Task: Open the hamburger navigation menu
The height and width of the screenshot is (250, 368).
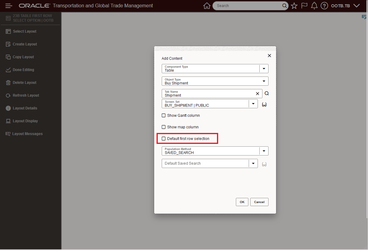Action: point(9,6)
